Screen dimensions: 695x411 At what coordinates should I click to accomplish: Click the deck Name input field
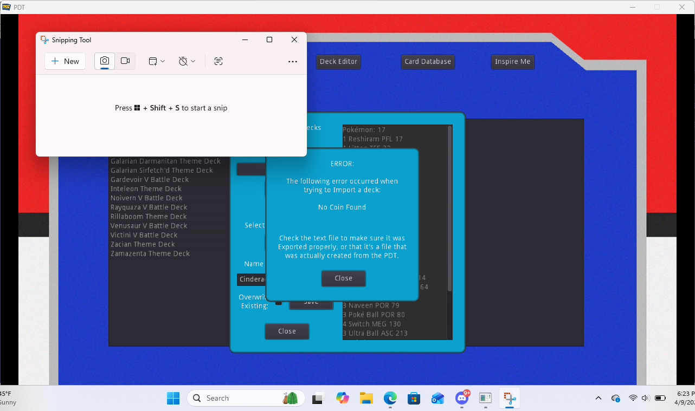[x=251, y=279]
